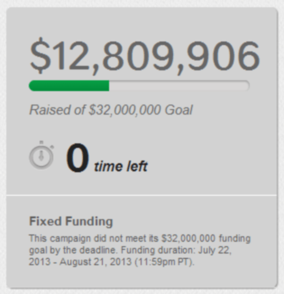Select the "Raised of $32,000,000 Goal" text
284x294 pixels.
111,110
